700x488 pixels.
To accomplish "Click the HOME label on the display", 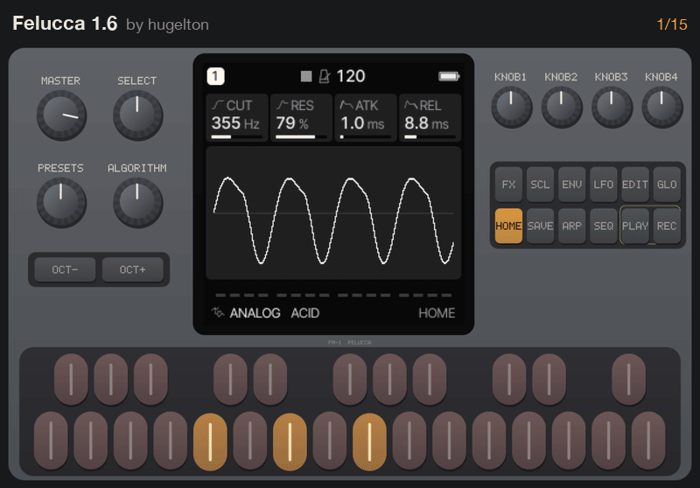I will click(x=437, y=313).
